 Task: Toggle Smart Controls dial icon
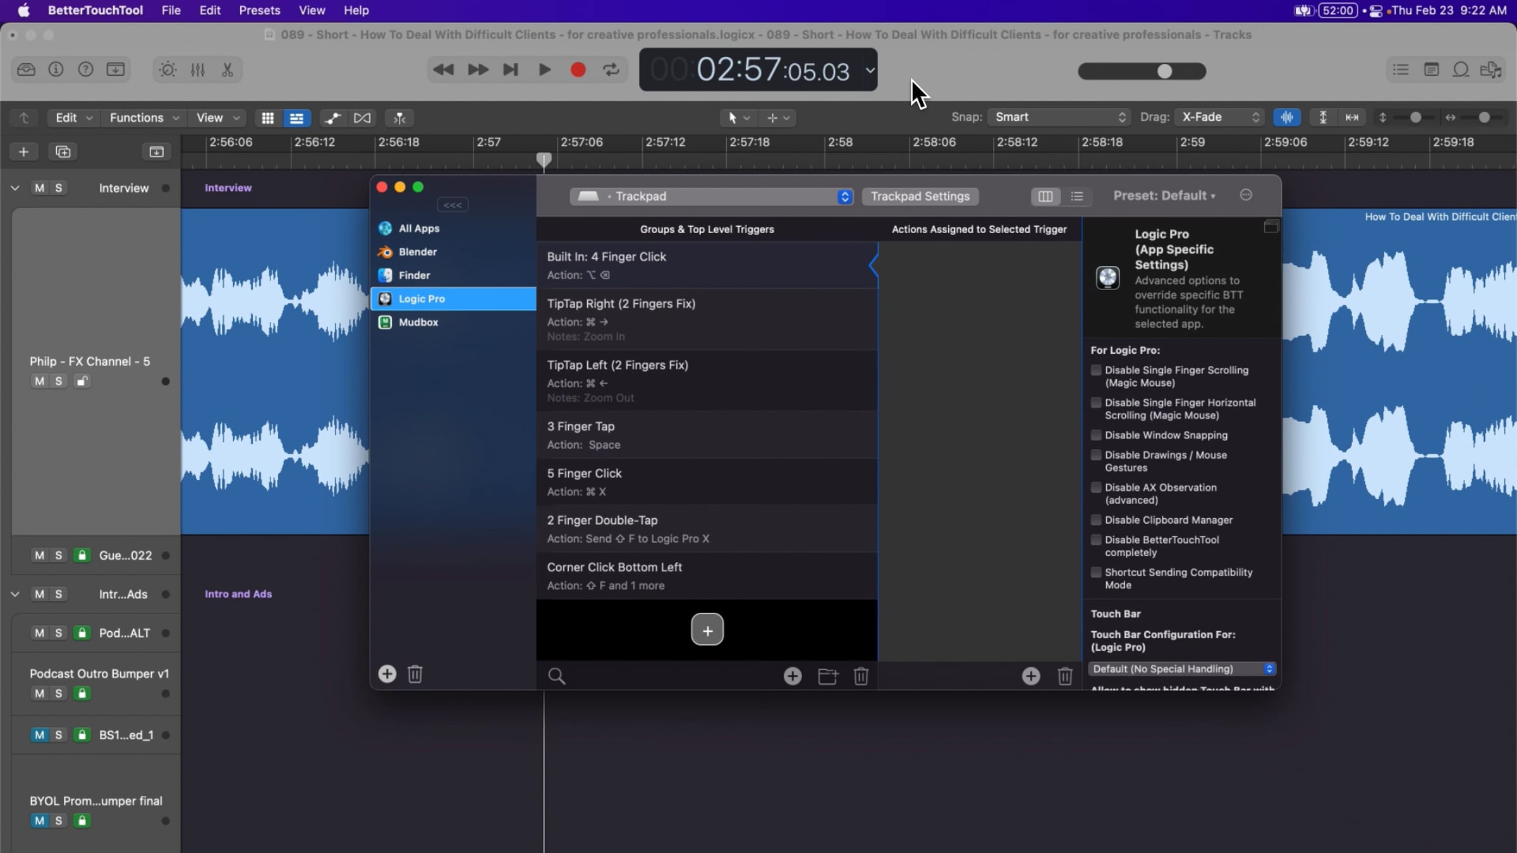click(x=168, y=70)
